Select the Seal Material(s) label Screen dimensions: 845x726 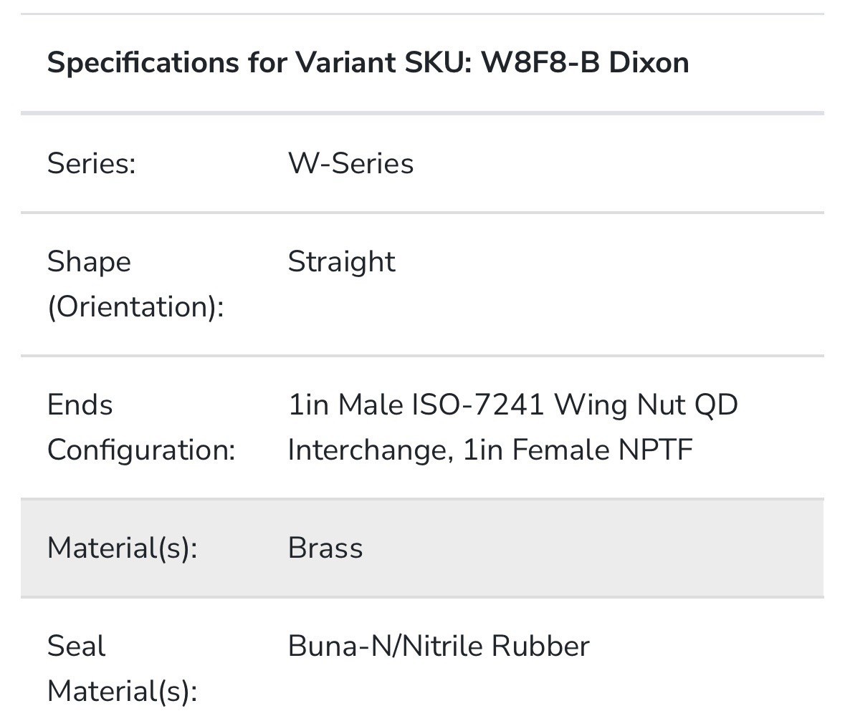(123, 669)
